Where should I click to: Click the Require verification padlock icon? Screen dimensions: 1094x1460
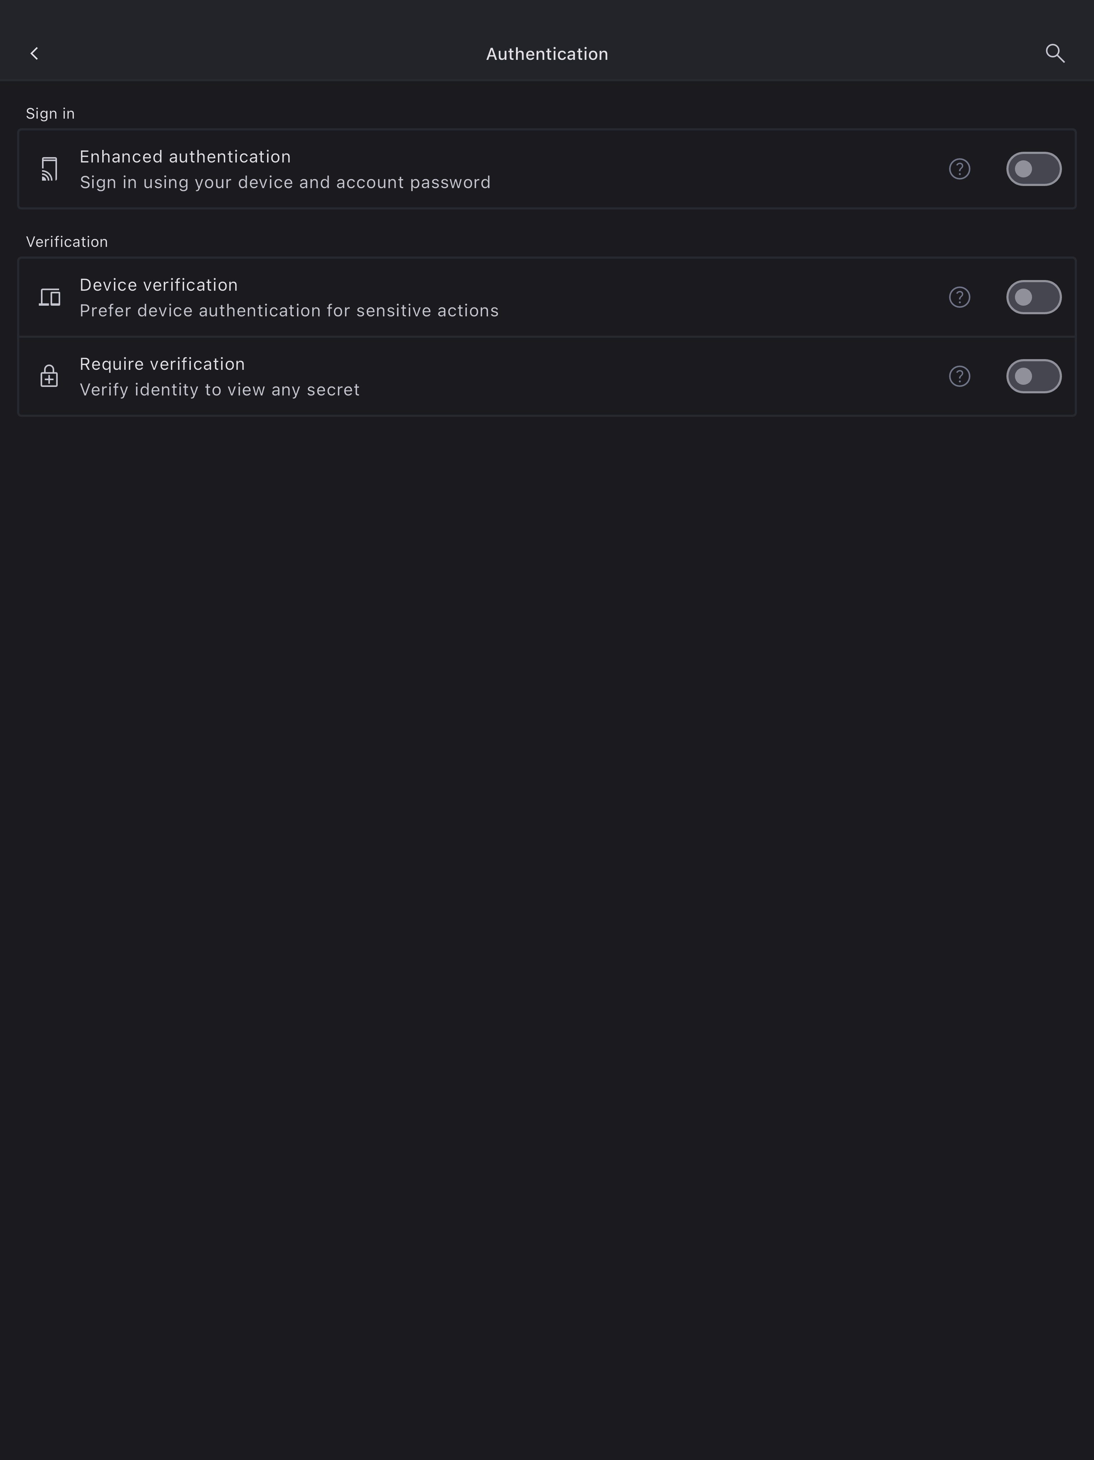tap(50, 376)
